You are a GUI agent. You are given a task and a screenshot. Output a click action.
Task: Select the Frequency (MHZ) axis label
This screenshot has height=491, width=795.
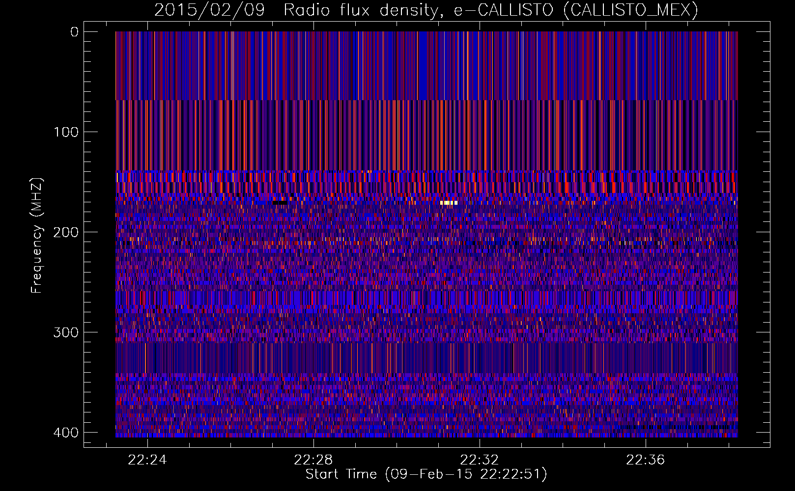(37, 236)
